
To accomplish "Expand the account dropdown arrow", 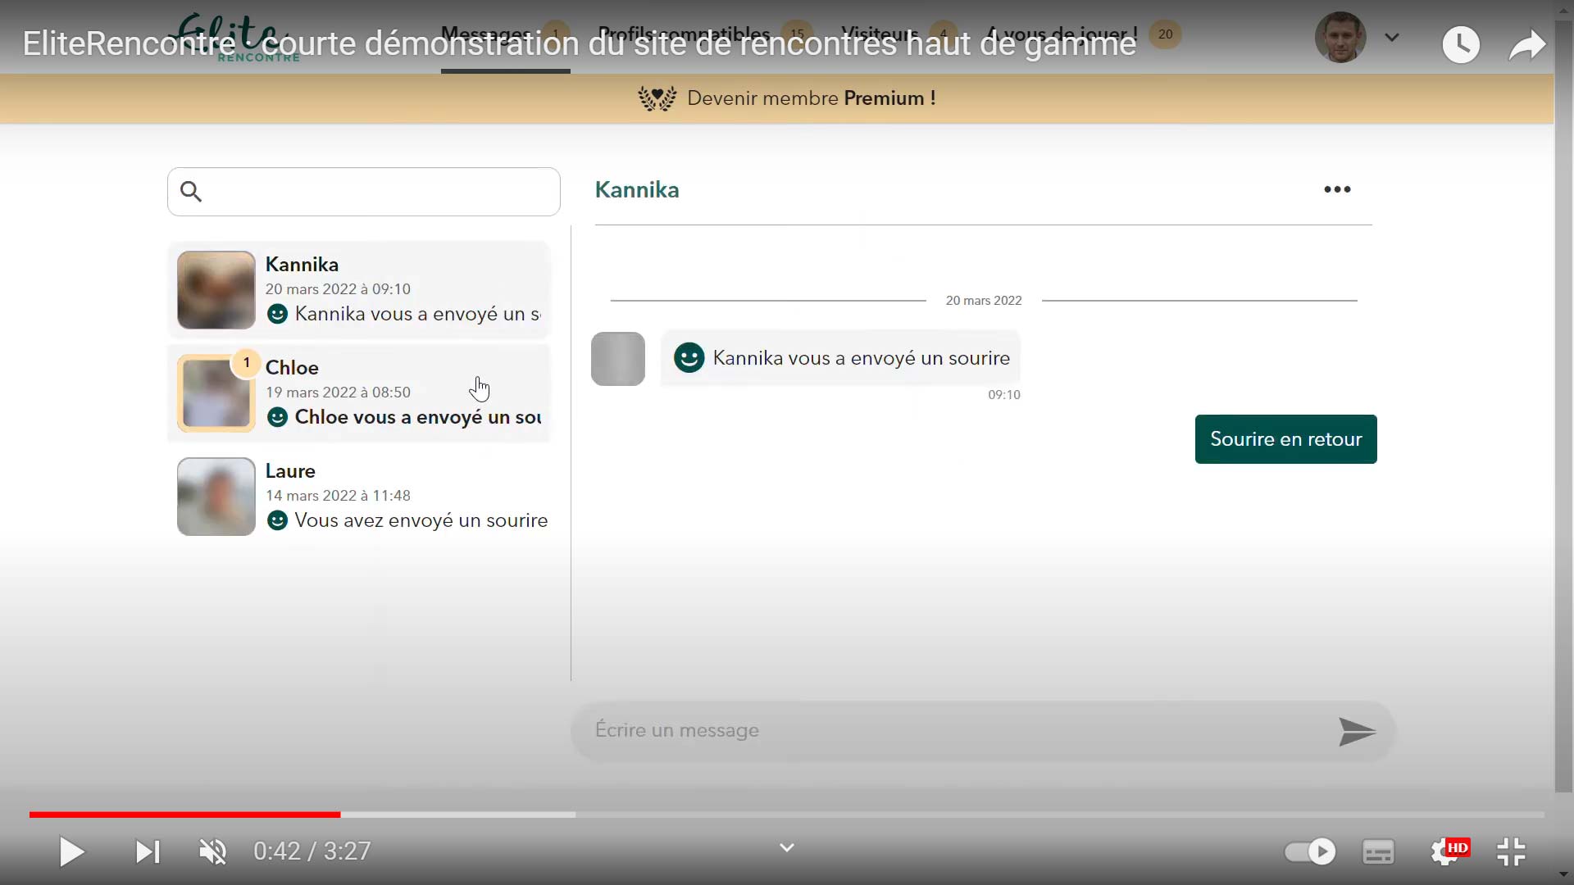I will [x=1391, y=38].
